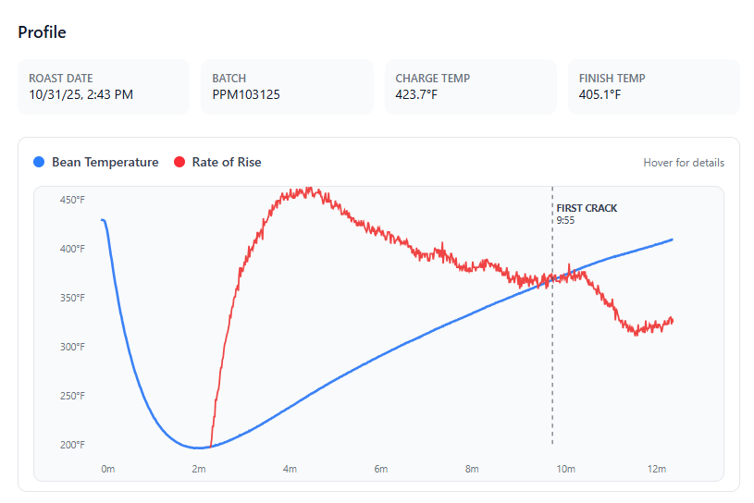The image size is (754, 503).
Task: Click the batch number PPM103125
Action: pyautogui.click(x=246, y=94)
